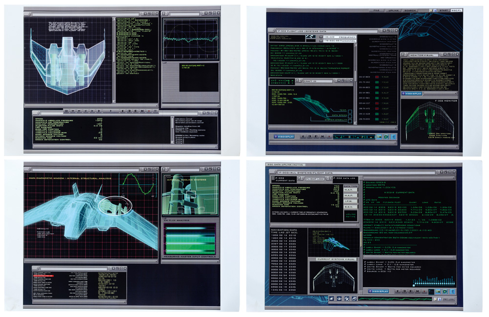
Task: Click the INTERNAL COOLING SYSTEMS view
Action: (x=190, y=195)
